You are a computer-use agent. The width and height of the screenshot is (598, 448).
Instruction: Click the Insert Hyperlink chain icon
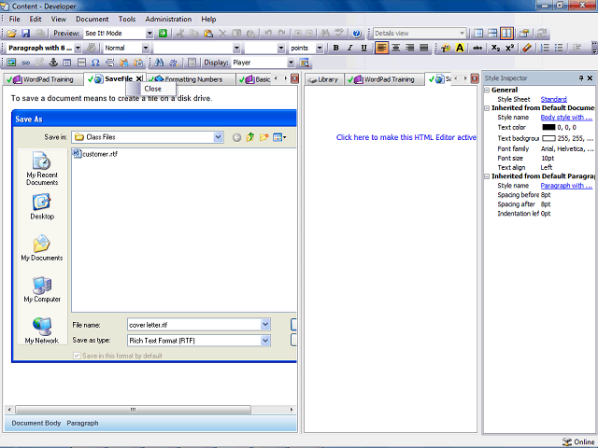tap(25, 63)
